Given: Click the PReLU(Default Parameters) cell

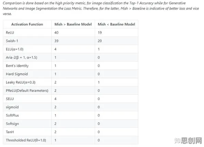Looking at the screenshot, I should click(x=27, y=91).
